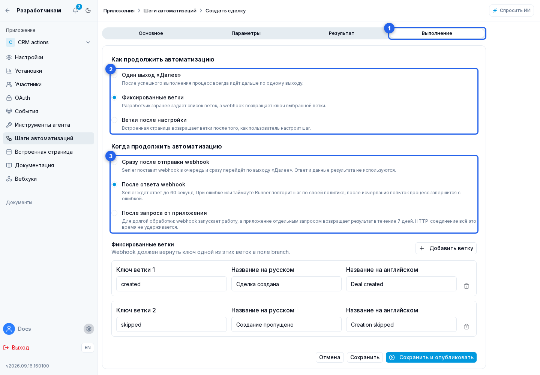
Task: Open Настройки in the sidebar
Action: point(49,57)
